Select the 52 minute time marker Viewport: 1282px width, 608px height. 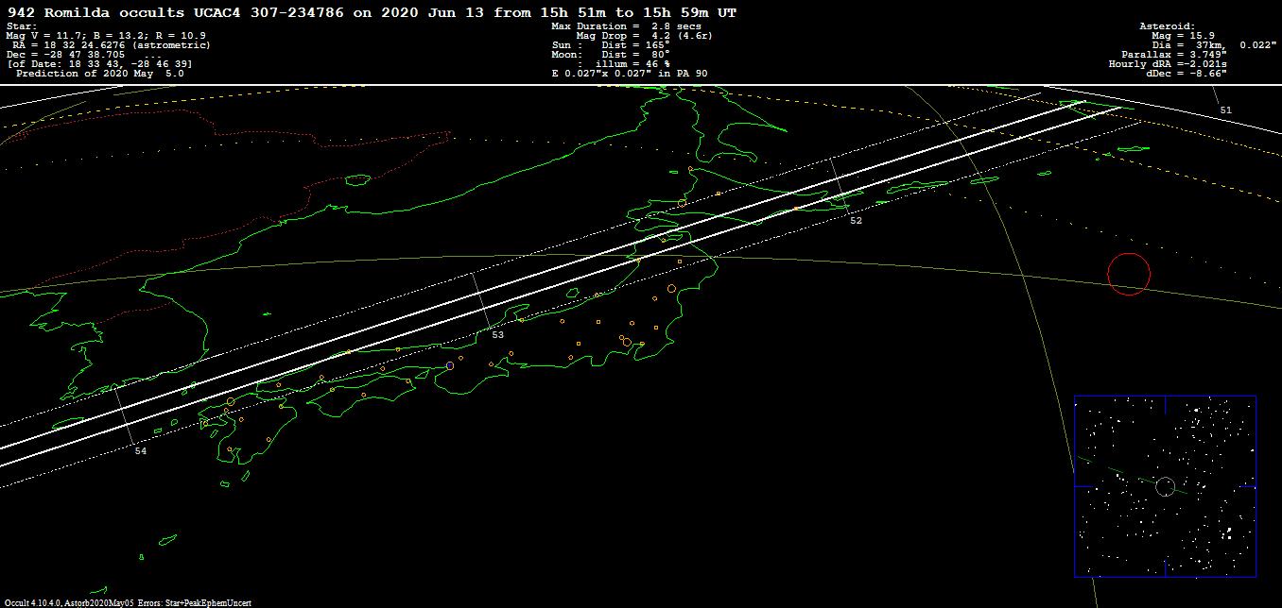856,221
